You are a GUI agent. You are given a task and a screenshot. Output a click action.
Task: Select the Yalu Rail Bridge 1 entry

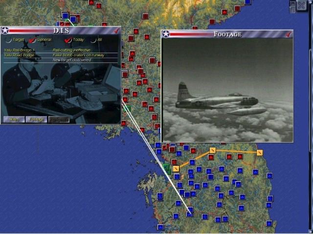pyautogui.click(x=19, y=50)
